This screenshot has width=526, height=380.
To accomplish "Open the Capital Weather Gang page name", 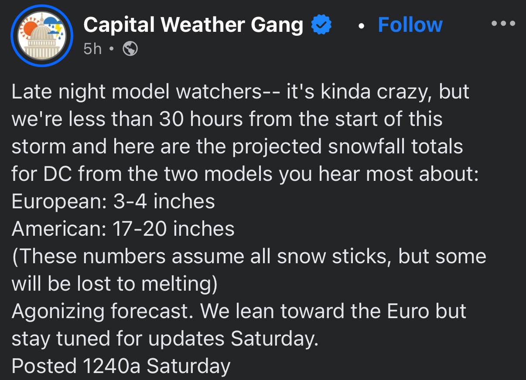I will (x=193, y=25).
